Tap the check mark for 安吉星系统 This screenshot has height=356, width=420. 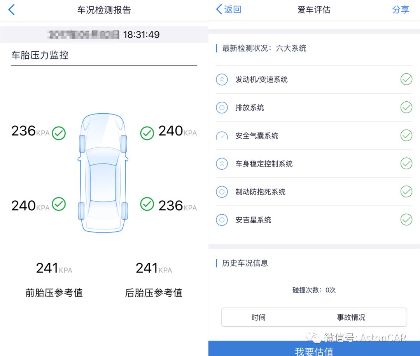click(406, 220)
